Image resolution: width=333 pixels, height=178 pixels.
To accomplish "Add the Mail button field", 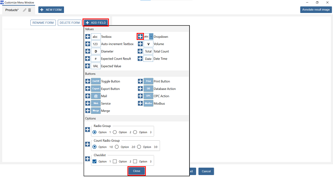I will click(x=88, y=96).
